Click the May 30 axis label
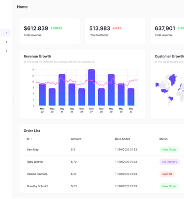The height and width of the screenshot is (199, 184). tap(121, 110)
